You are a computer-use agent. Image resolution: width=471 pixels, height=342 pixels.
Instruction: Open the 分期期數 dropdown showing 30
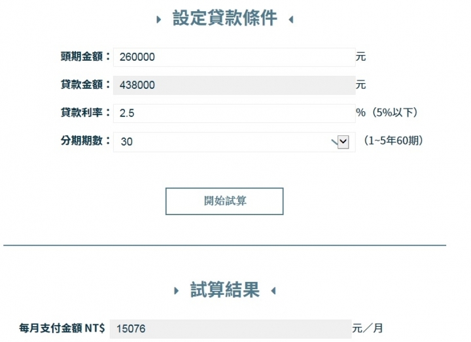234,142
